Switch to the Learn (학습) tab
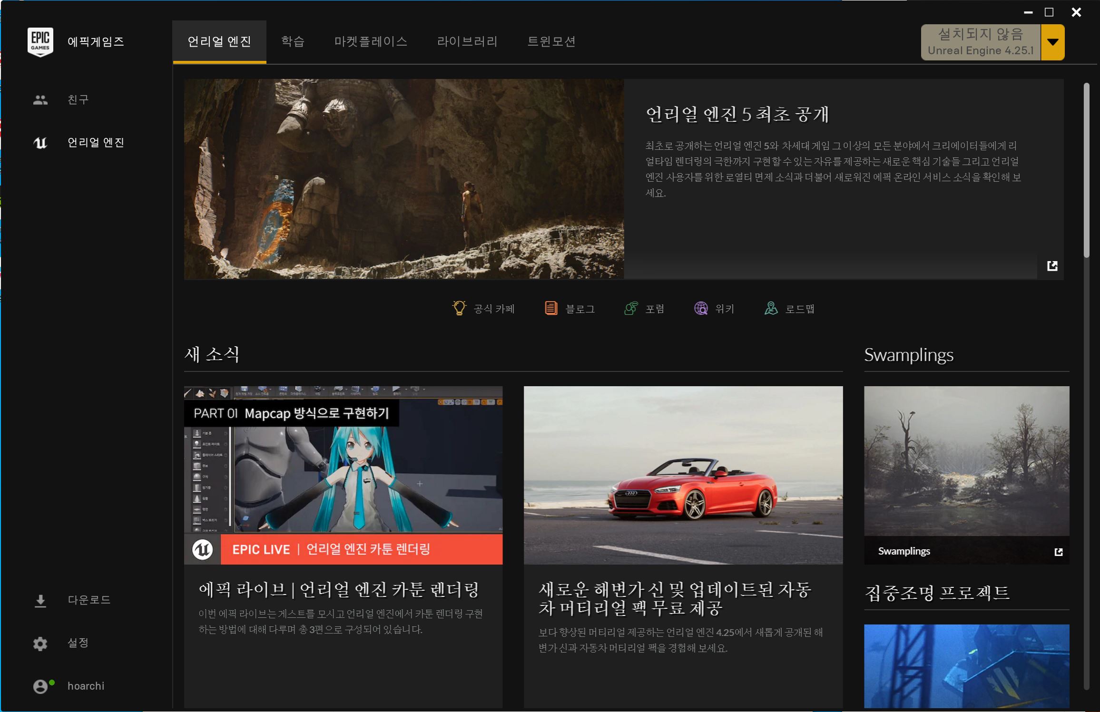The image size is (1100, 712). pyautogui.click(x=293, y=41)
